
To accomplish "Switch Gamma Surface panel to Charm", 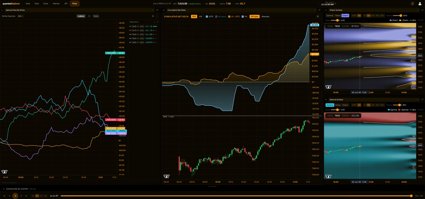I will click(x=345, y=105).
